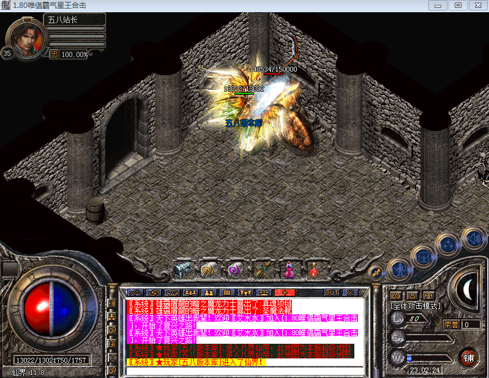
Task: Toggle sound with the speaker round button
Action: tap(474, 239)
